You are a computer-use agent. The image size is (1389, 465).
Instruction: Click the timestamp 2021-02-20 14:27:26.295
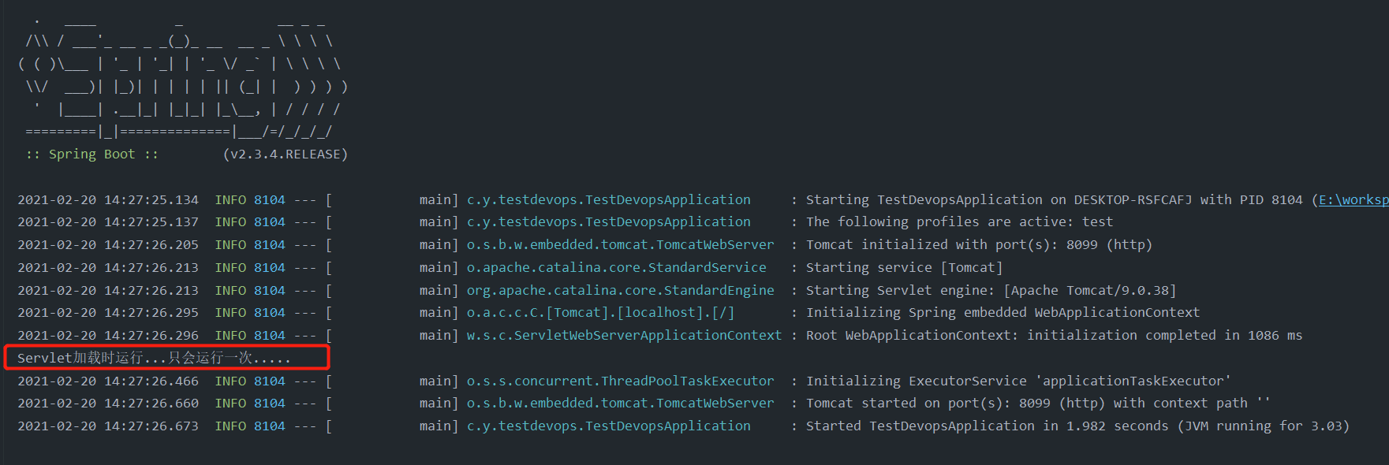pos(108,313)
